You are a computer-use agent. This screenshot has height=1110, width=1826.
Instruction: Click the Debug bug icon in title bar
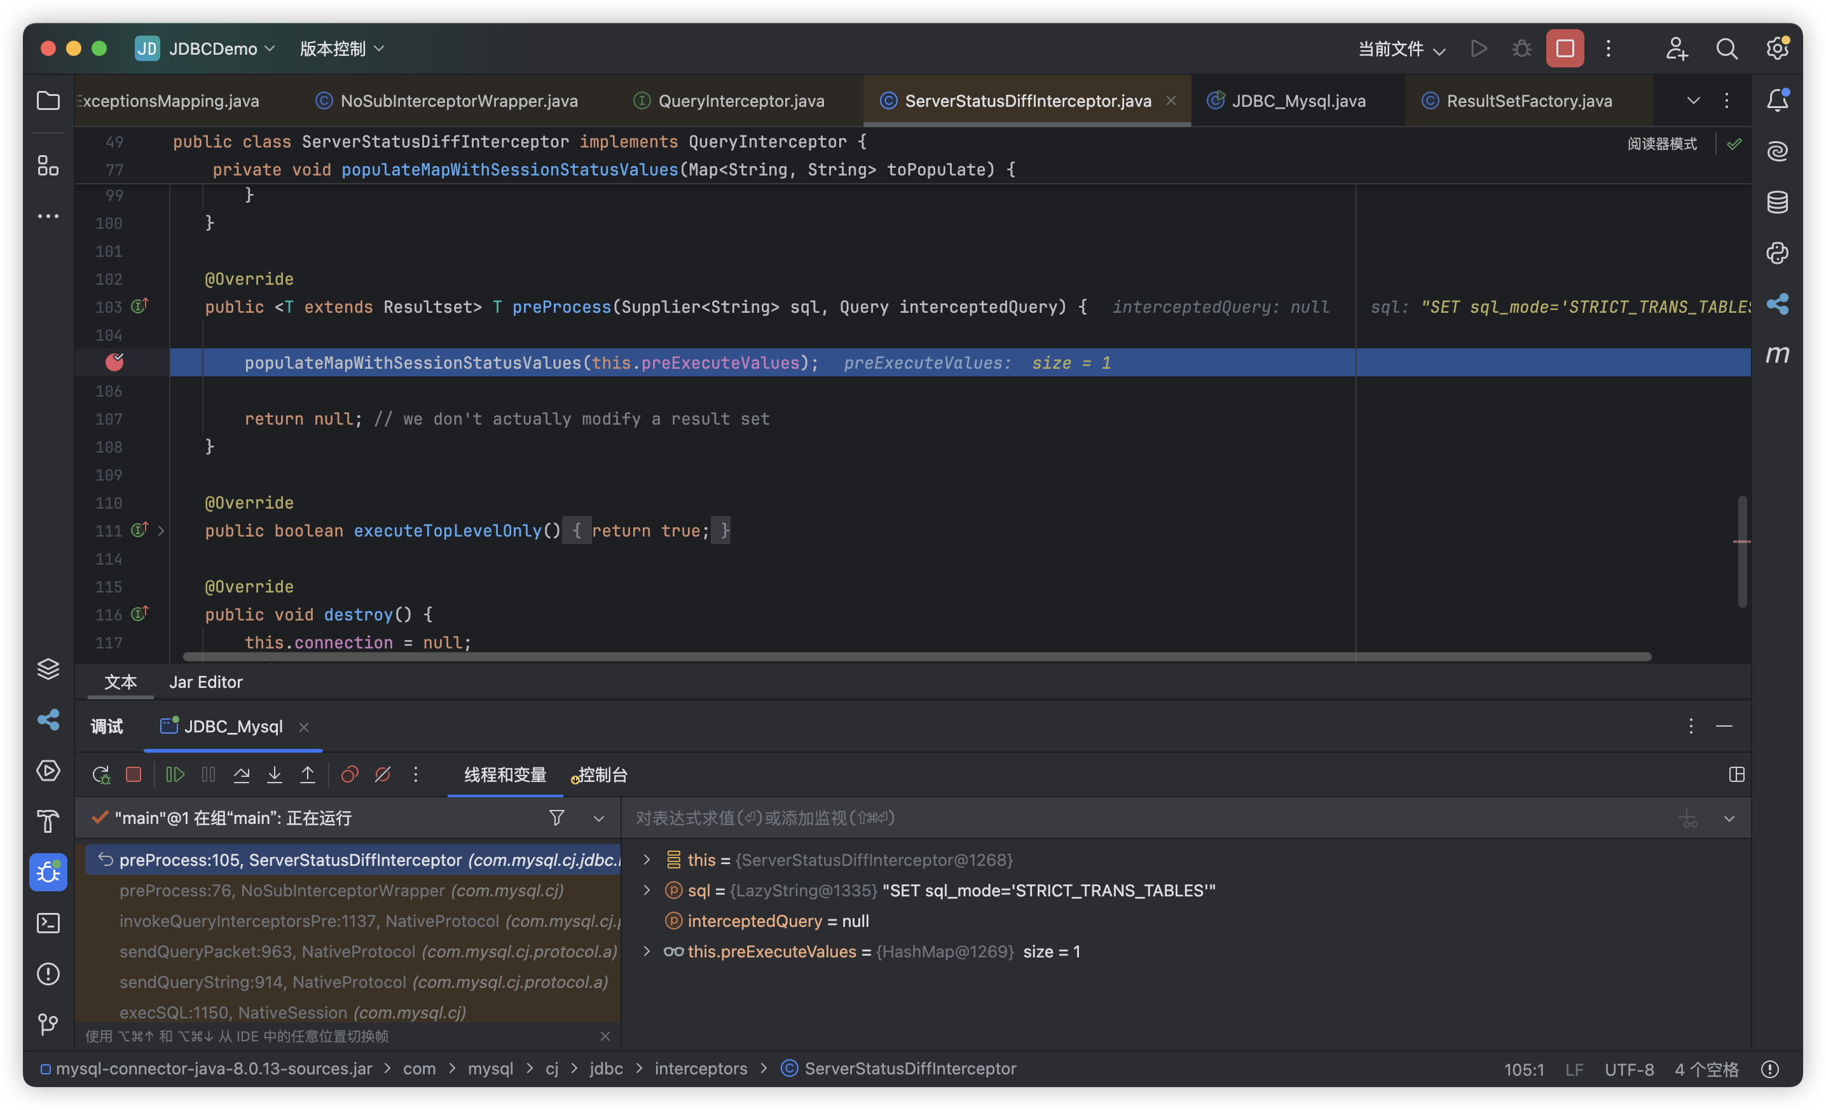tap(1521, 48)
